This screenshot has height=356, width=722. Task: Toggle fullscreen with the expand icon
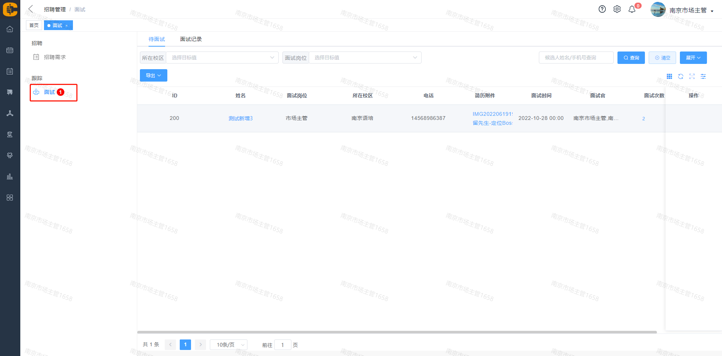coord(692,77)
